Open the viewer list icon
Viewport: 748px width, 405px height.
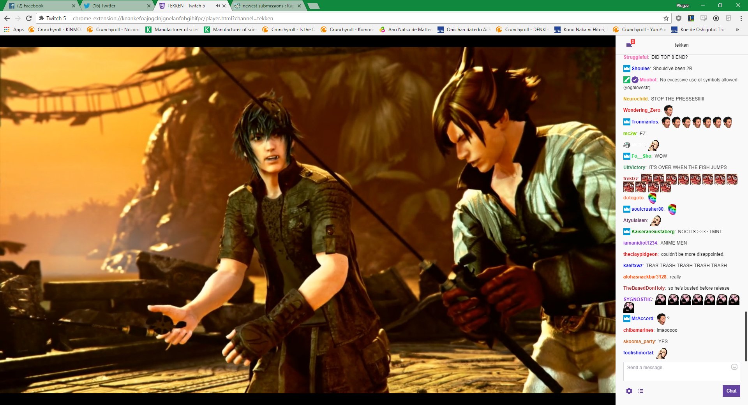[x=641, y=391]
